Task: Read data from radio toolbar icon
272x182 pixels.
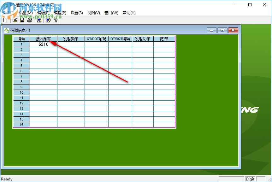Action: (x=39, y=20)
